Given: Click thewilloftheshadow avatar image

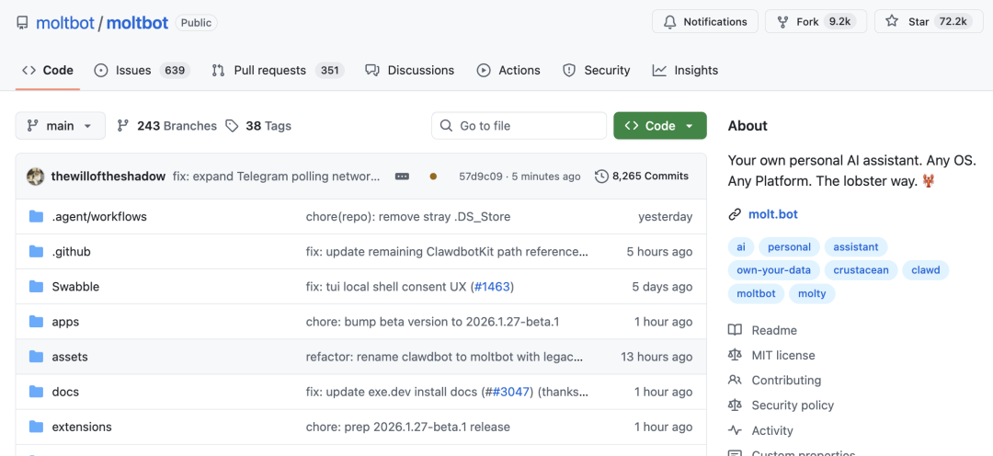Looking at the screenshot, I should click(35, 176).
